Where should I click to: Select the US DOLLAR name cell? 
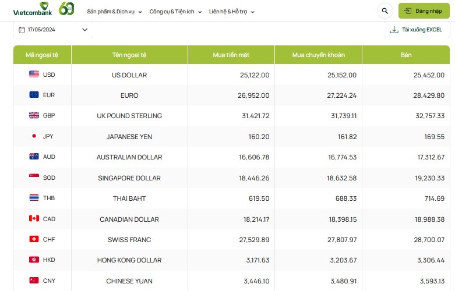point(129,74)
